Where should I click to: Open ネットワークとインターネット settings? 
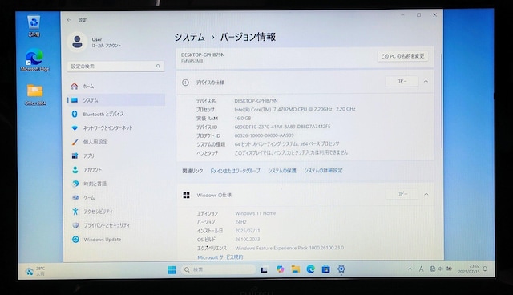pos(116,128)
